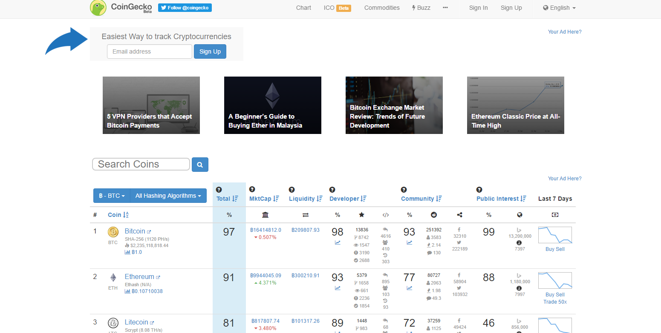The height and width of the screenshot is (333, 661).
Task: Expand the BTC currency dropdown
Action: coord(112,196)
